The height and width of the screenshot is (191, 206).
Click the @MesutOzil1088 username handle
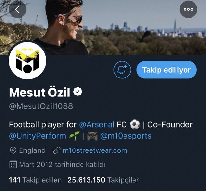point(41,106)
